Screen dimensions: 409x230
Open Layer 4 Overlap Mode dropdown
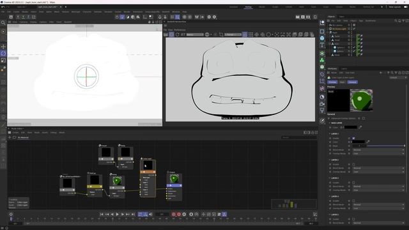(x=378, y=208)
